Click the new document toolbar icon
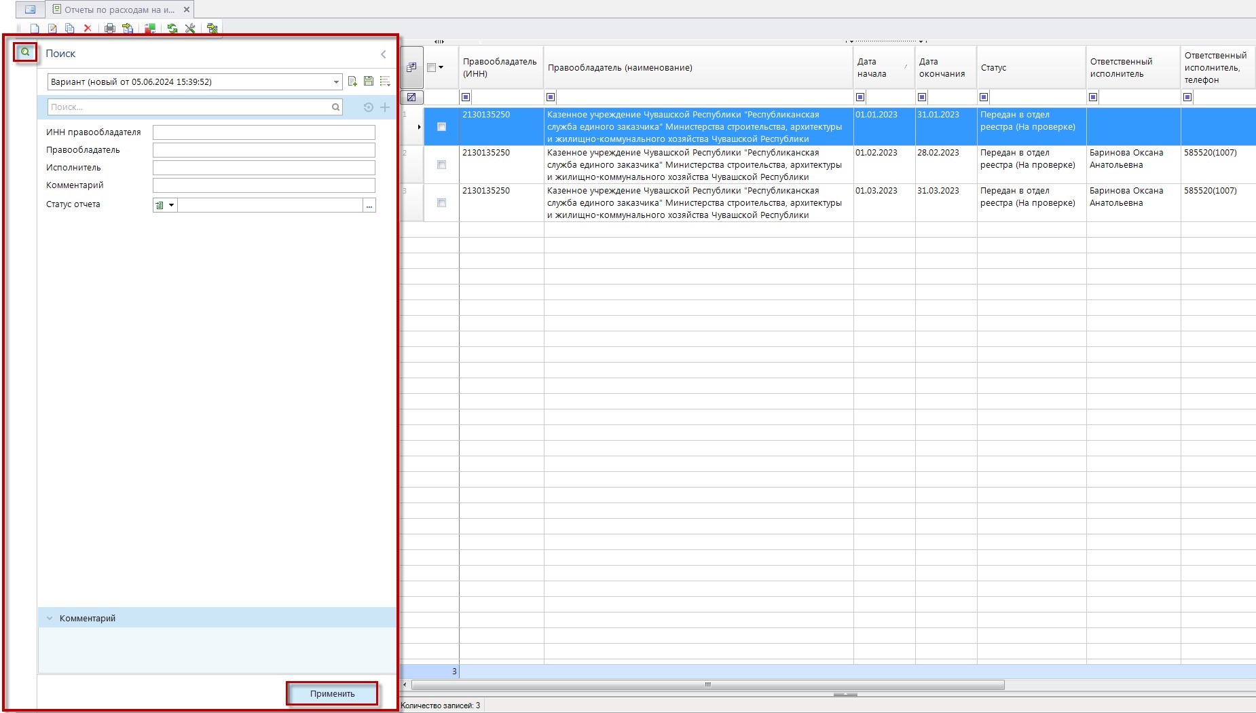This screenshot has height=713, width=1256. tap(35, 29)
